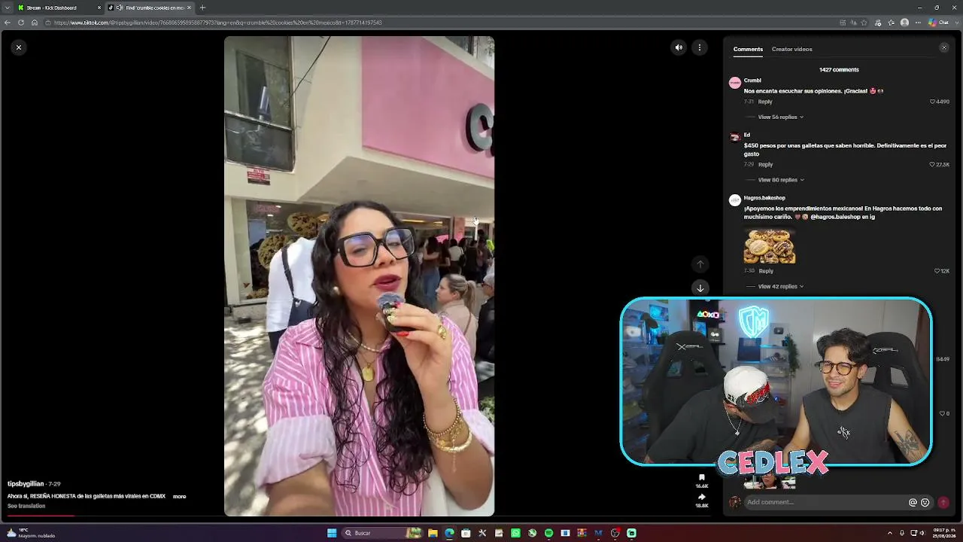Screen dimensions: 963x542
Task: Go to the next video with down arrow
Action: 700,288
